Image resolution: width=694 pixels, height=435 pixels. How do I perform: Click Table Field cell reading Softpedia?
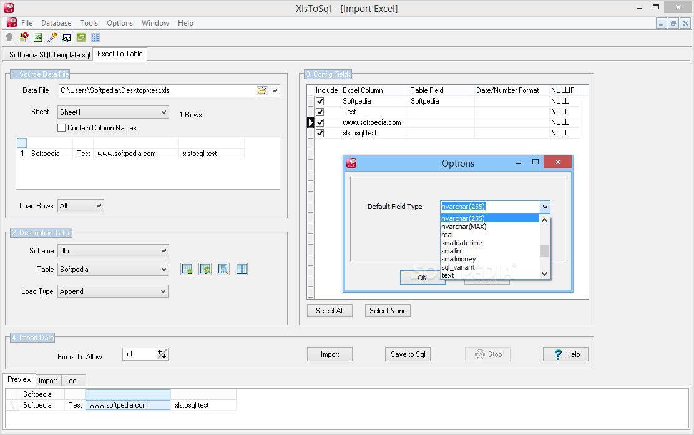click(442, 101)
